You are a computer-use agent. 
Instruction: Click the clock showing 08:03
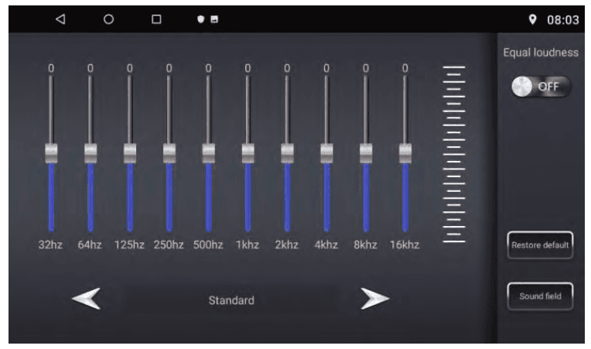click(x=562, y=20)
